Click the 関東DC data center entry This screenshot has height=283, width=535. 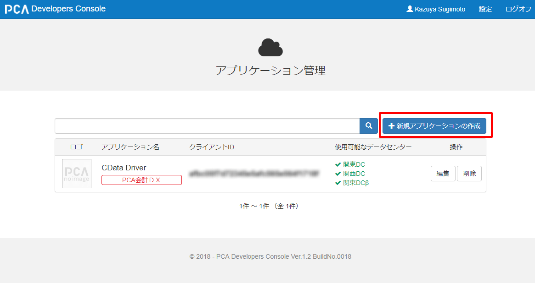tap(350, 164)
